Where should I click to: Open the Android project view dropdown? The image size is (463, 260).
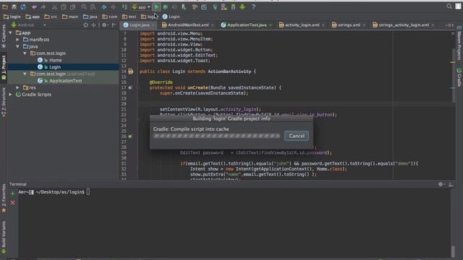click(x=29, y=25)
